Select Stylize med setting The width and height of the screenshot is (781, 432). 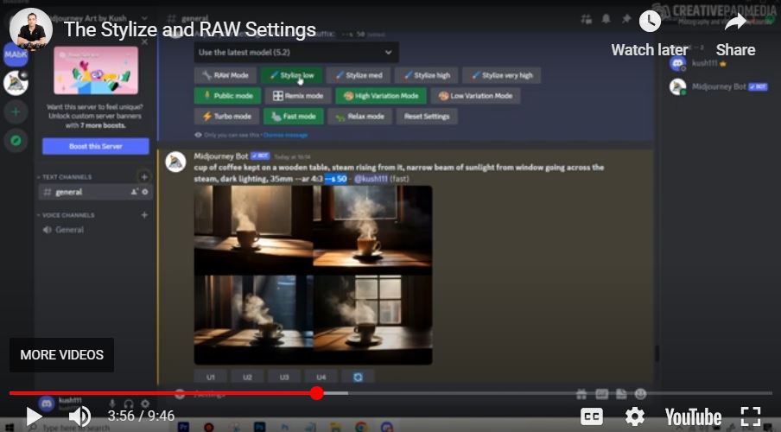tap(359, 75)
